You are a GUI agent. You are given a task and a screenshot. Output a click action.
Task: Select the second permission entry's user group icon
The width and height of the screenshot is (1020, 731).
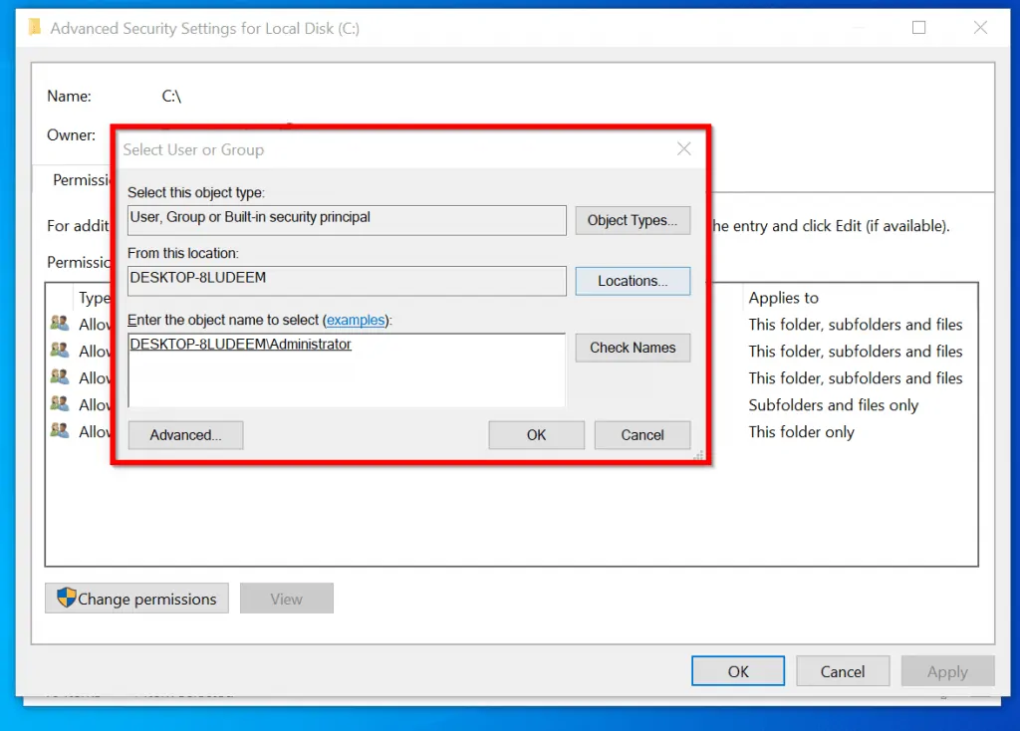pos(60,350)
